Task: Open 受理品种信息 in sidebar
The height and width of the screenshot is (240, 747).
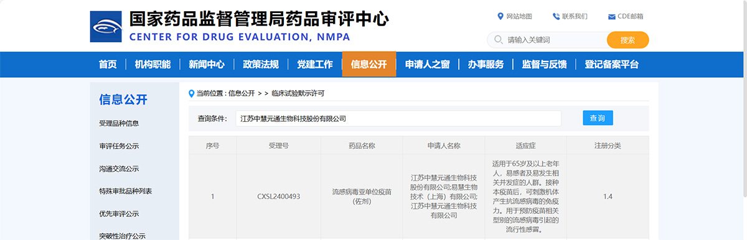Action: [119, 123]
